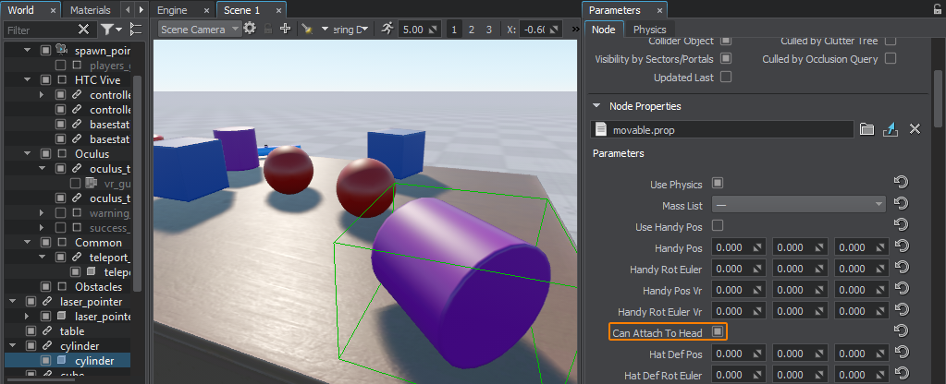946x384 pixels.
Task: Switch to the Physics tab
Action: (x=649, y=30)
